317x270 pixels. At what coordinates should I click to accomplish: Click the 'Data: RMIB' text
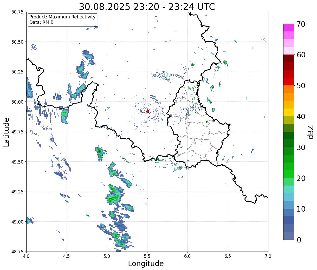coord(41,22)
